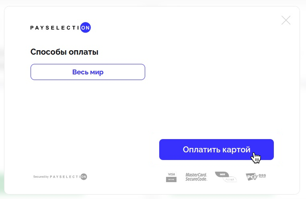Click the DSS text on the PCI badge
This screenshot has height=199, width=306.
click(262, 175)
